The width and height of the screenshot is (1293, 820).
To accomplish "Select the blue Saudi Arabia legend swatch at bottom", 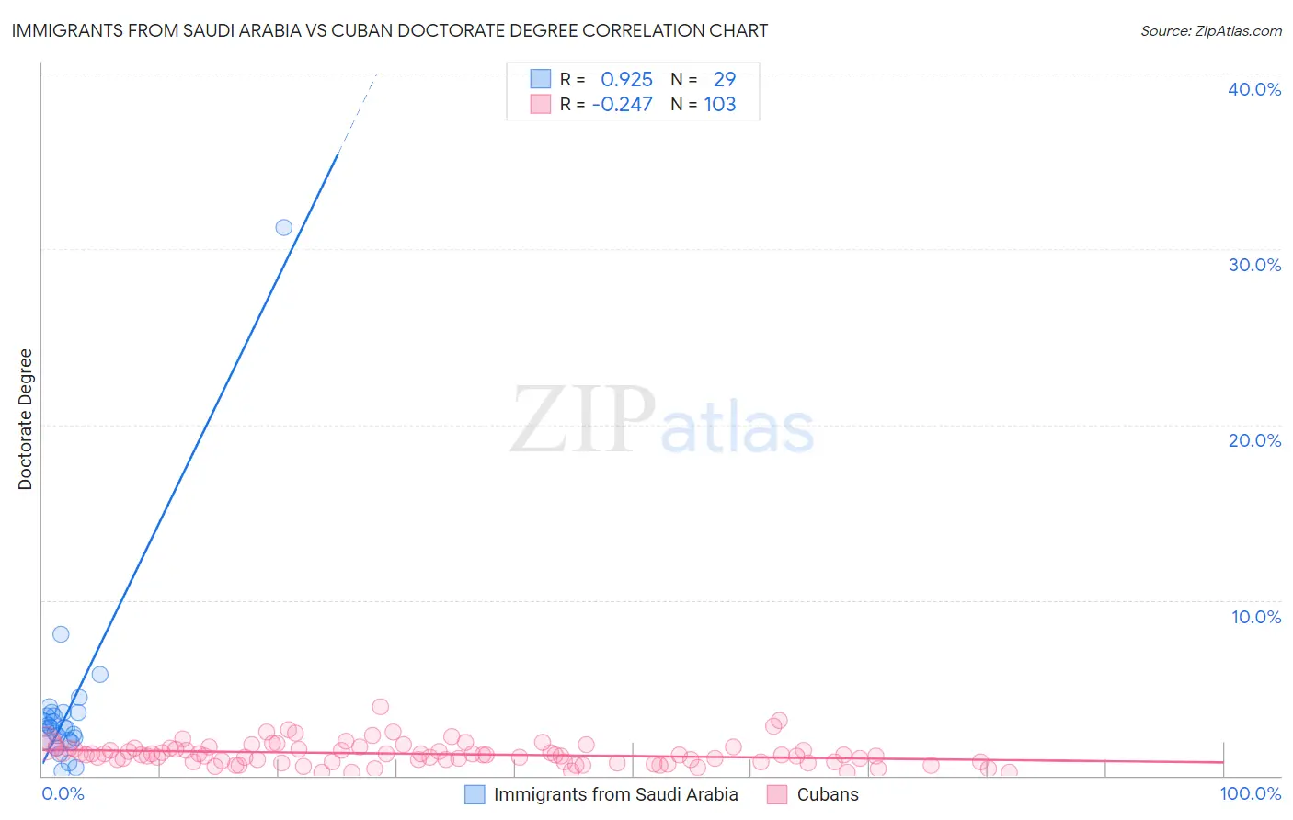I will tap(475, 794).
